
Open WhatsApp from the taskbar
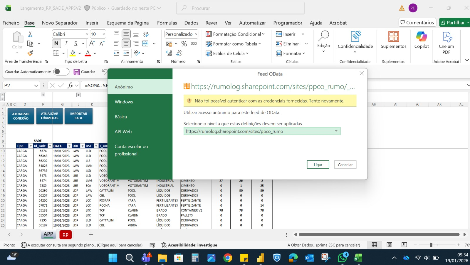(342, 258)
